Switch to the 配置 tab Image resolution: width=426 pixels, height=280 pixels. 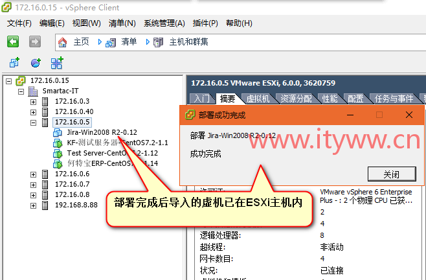(x=355, y=99)
